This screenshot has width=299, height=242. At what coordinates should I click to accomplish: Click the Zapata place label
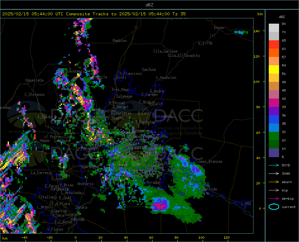(x=81, y=207)
